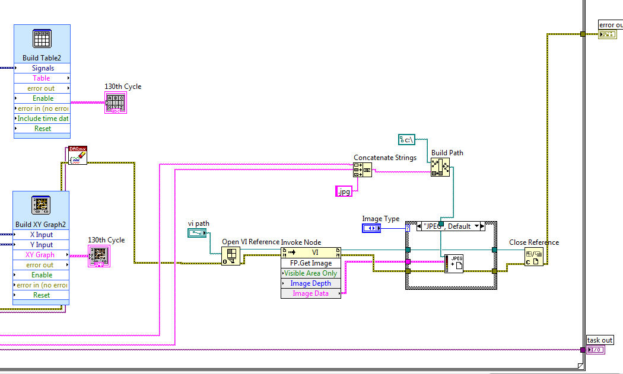Image resolution: width=623 pixels, height=374 pixels.
Task: Click Image Data output on Invoke Node
Action: click(311, 293)
